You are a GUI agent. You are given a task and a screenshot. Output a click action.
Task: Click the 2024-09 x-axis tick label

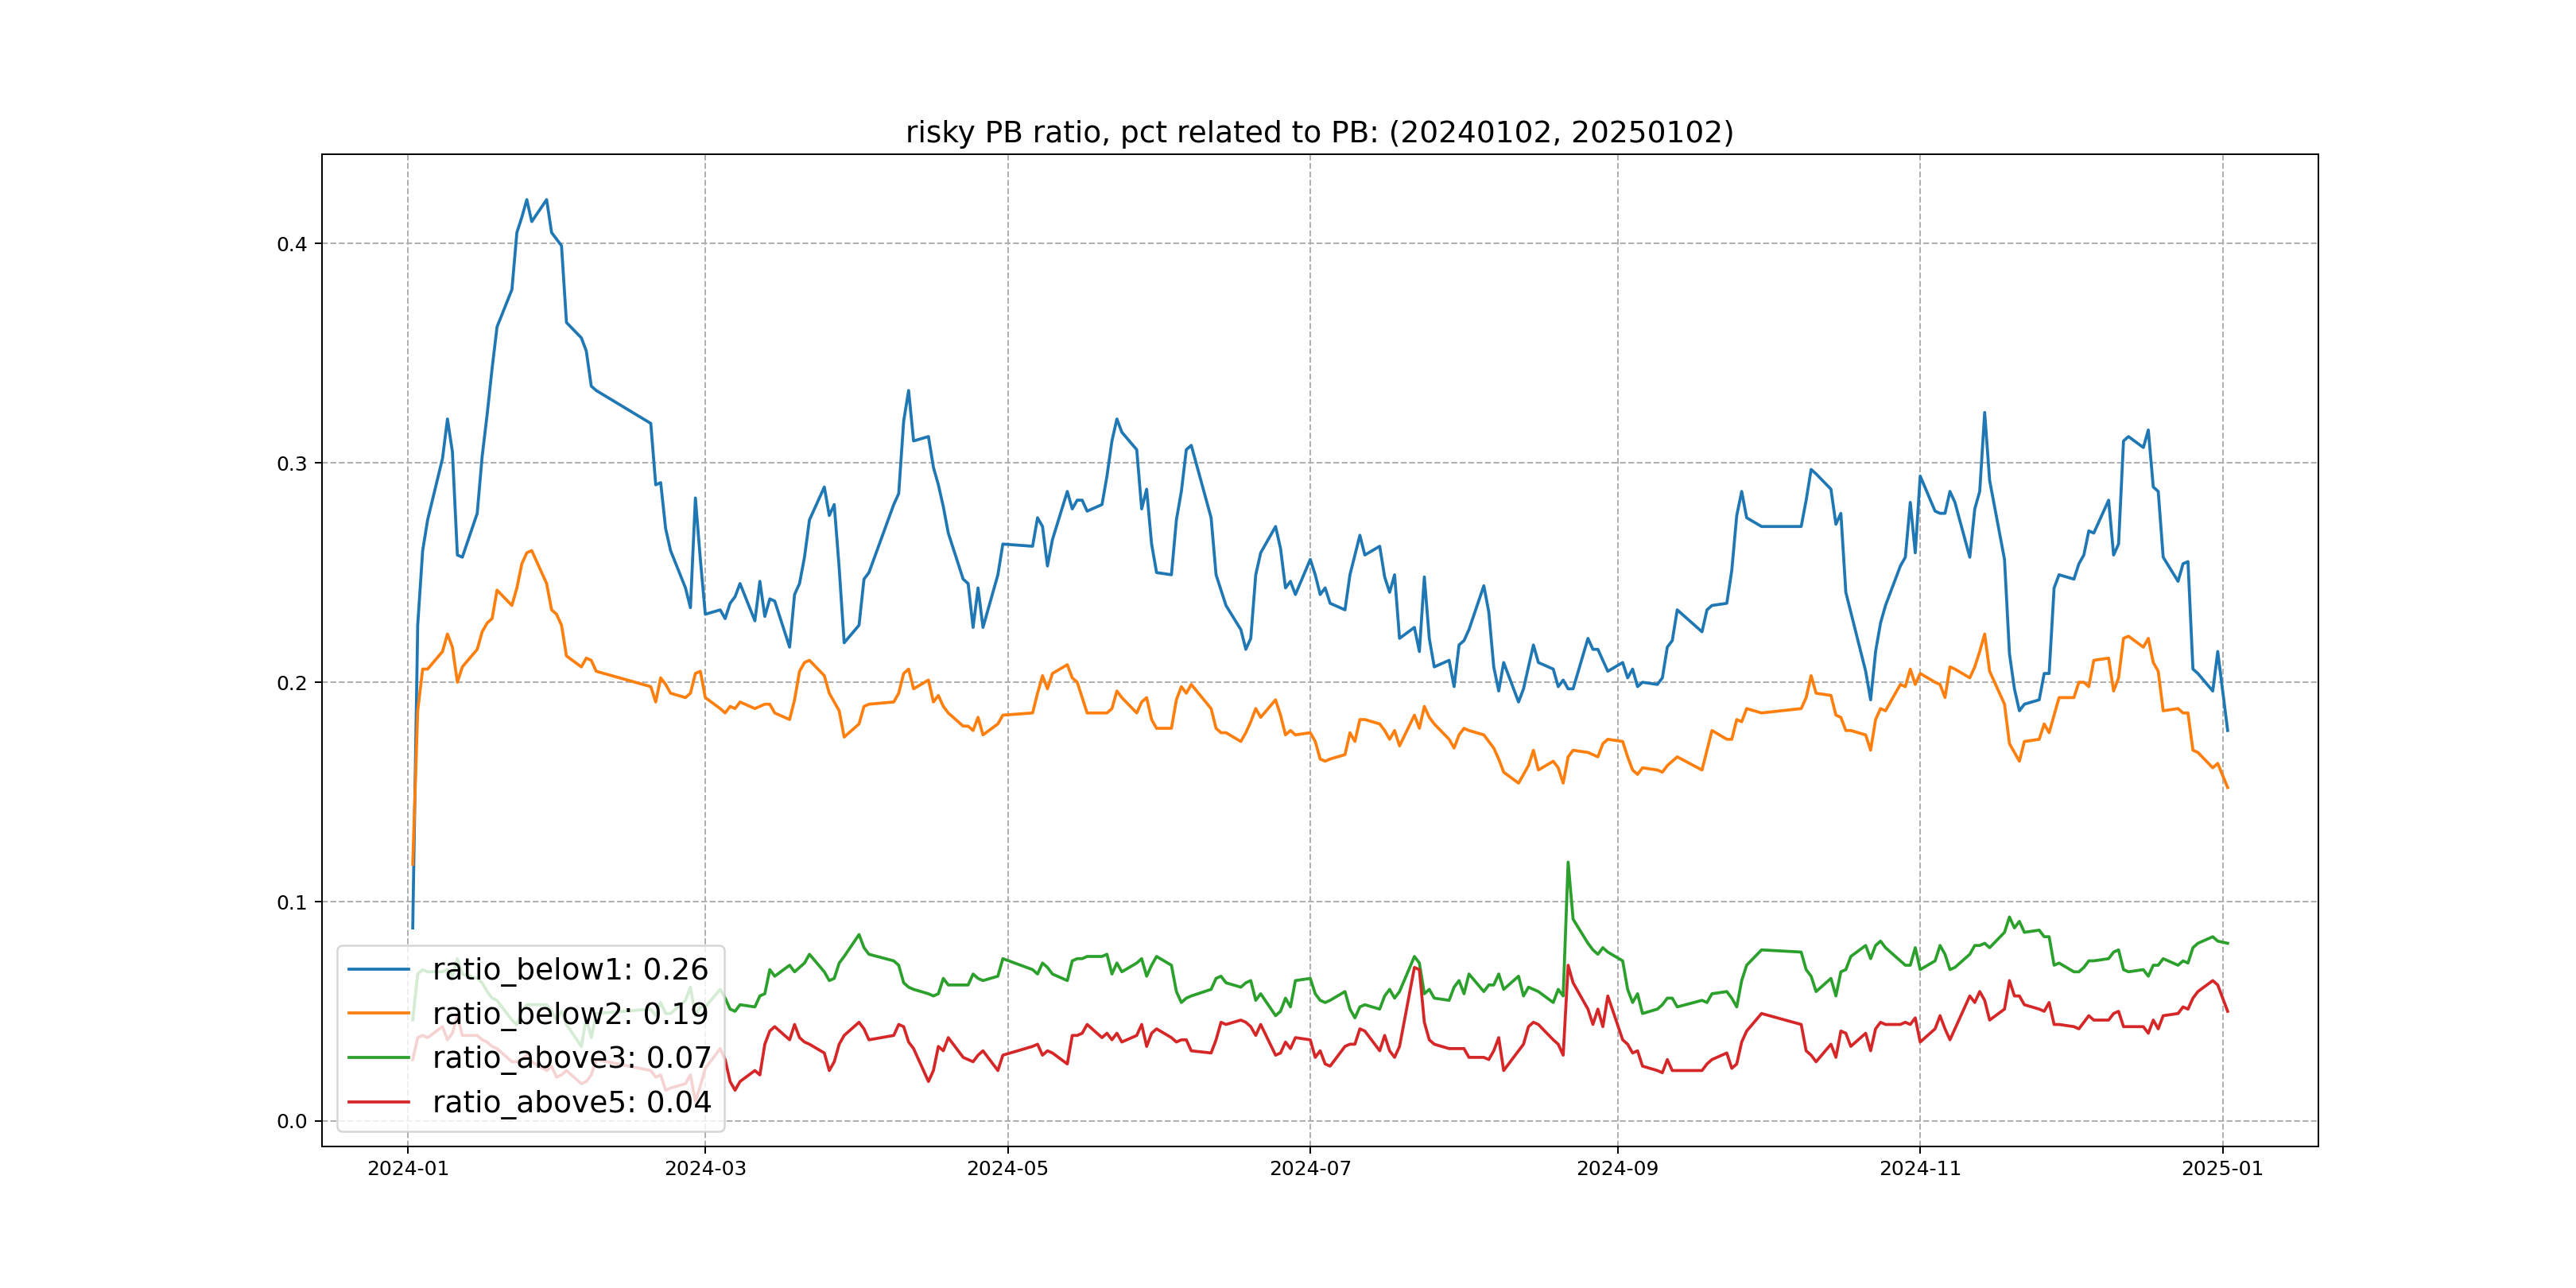click(1617, 1169)
